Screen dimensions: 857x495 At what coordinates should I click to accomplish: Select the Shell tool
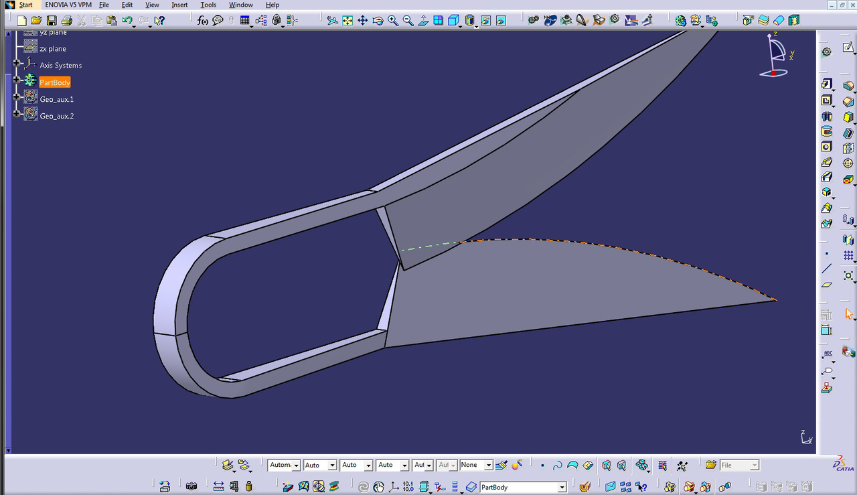tap(848, 133)
